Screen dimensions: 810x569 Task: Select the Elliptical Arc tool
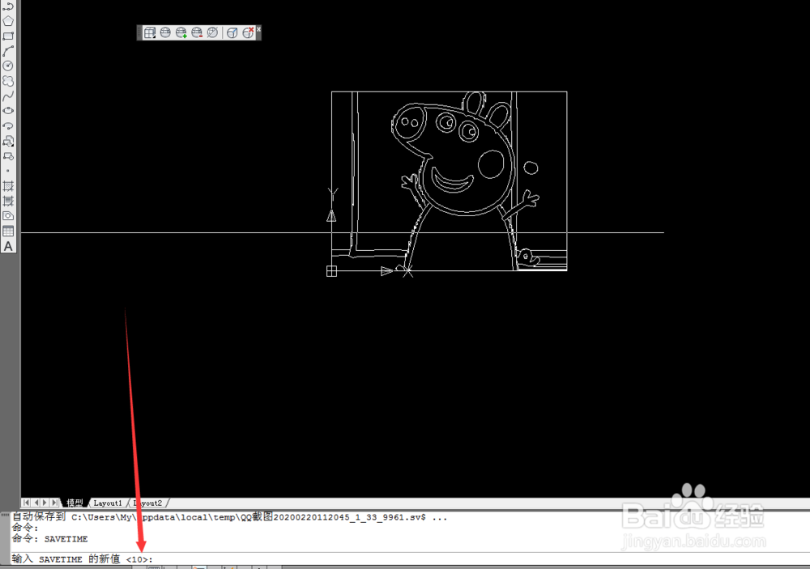point(8,125)
